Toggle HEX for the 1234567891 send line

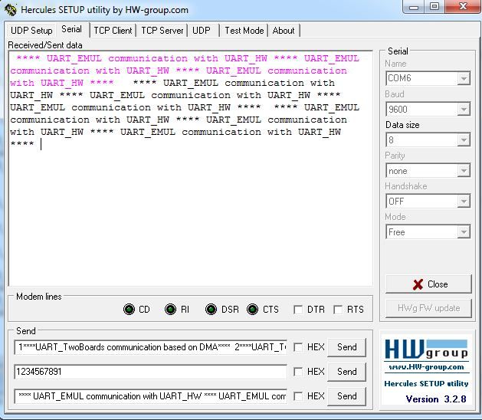click(x=298, y=372)
